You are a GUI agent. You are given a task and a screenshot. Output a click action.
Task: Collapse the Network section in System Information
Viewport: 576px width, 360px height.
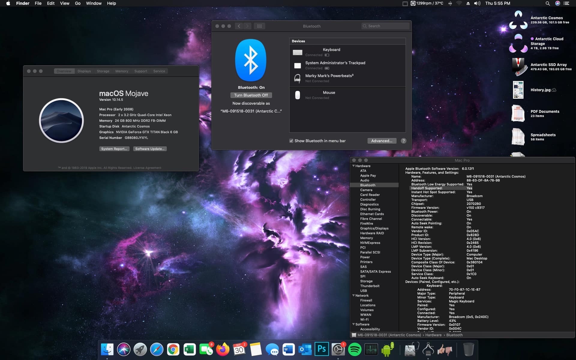354,295
